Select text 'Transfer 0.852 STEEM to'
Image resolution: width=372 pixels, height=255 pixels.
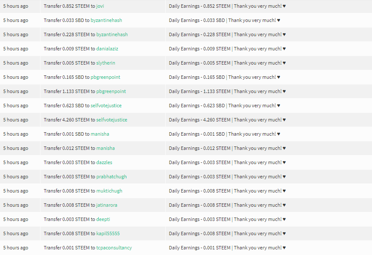tap(69, 6)
